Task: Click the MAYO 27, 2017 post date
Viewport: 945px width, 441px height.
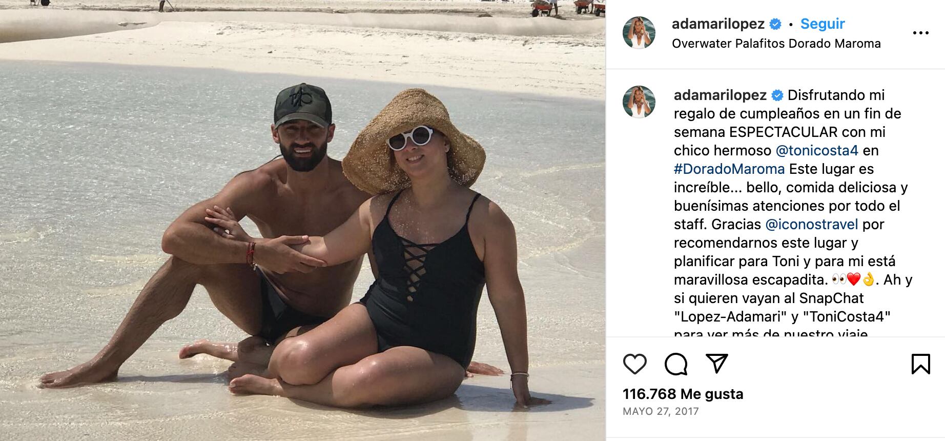Action: pos(661,411)
